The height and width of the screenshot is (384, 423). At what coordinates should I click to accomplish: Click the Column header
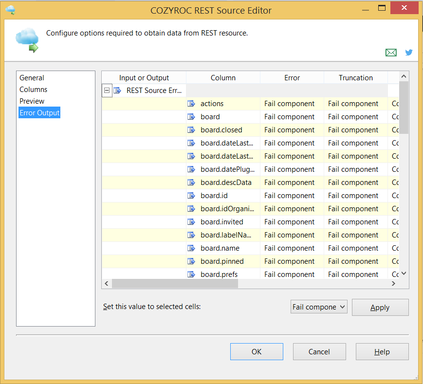pyautogui.click(x=223, y=78)
